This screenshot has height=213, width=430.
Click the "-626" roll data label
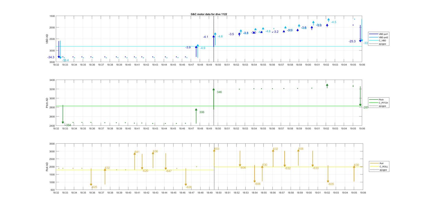pos(189,187)
